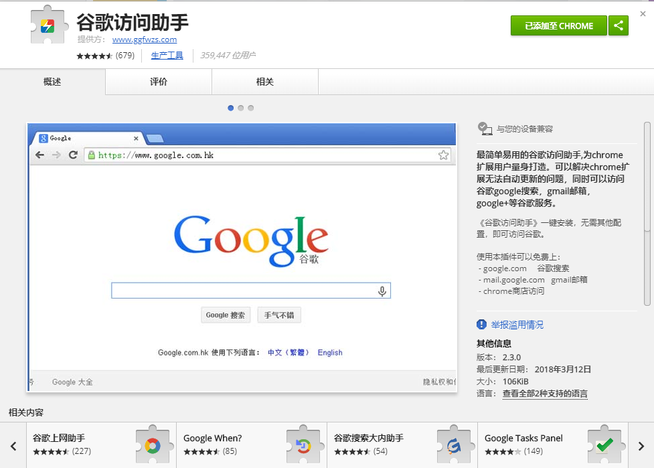
Task: Click the 谷歌访问助手 puzzle-piece extension icon
Action: pos(49,27)
